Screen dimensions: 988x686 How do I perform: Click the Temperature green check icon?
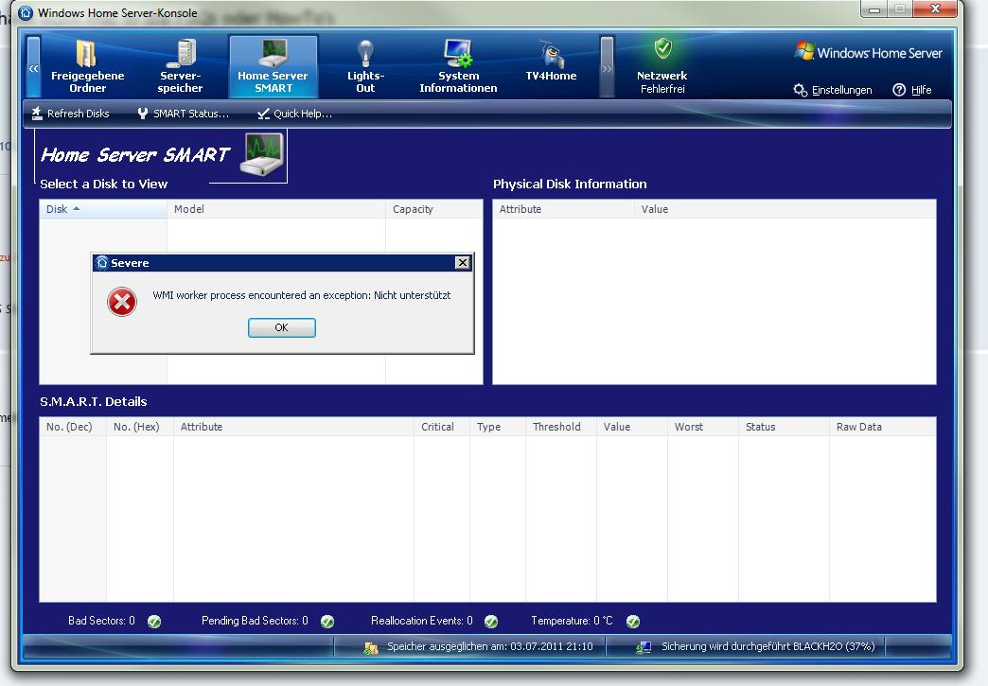[633, 622]
